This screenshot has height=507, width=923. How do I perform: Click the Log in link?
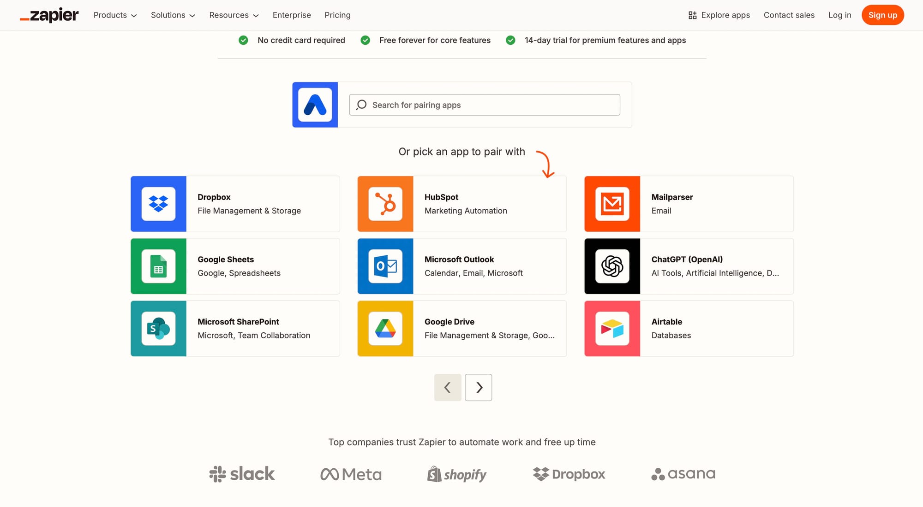839,15
